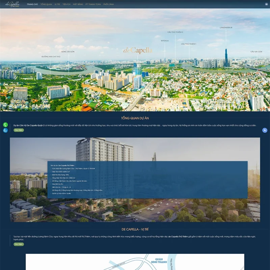This screenshot has width=270, height=270.
Task: Click the Landmark 81 label on panorama
Action: (x=226, y=28)
